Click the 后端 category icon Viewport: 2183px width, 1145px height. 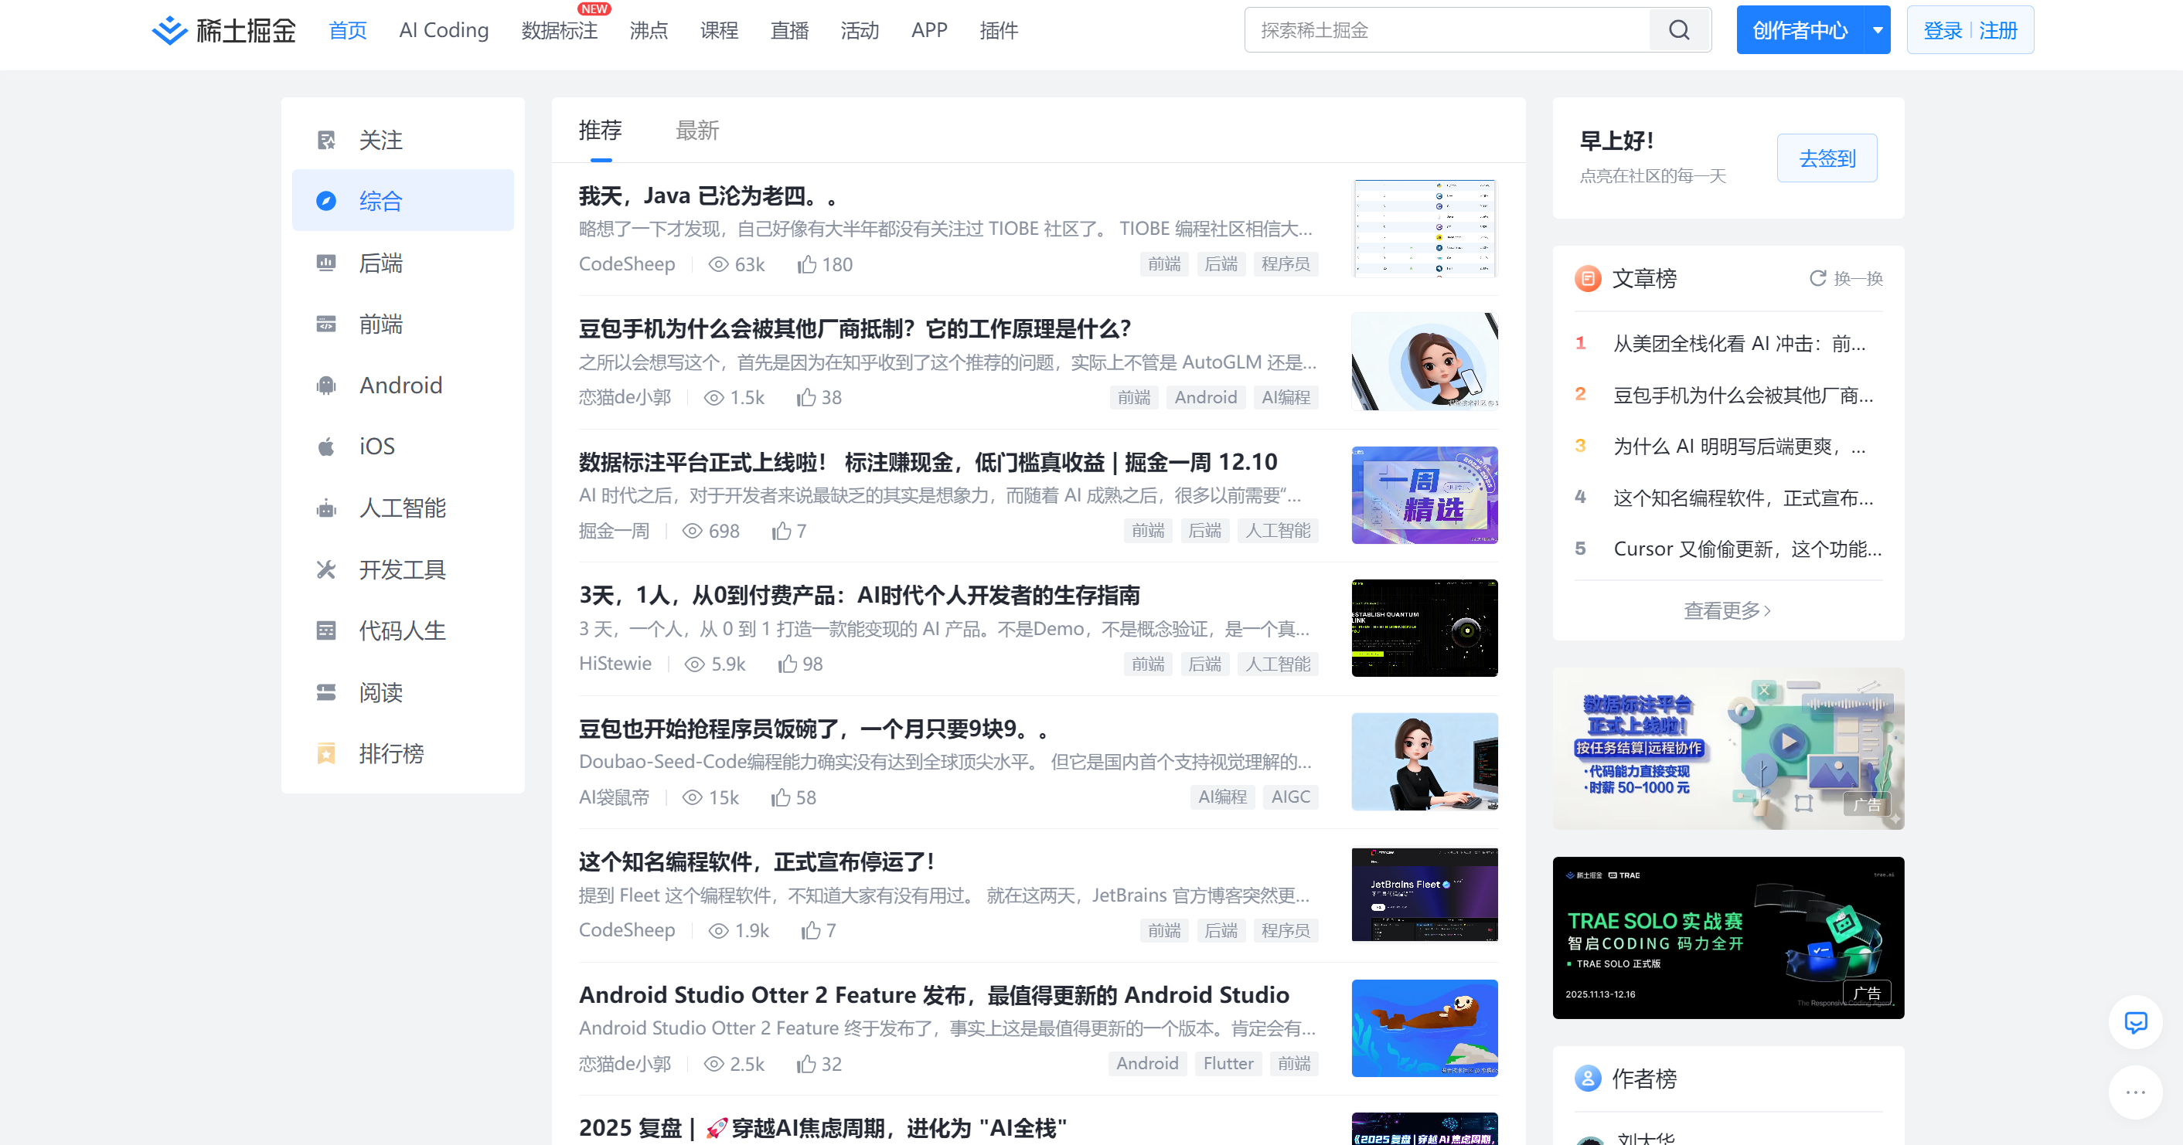tap(326, 263)
